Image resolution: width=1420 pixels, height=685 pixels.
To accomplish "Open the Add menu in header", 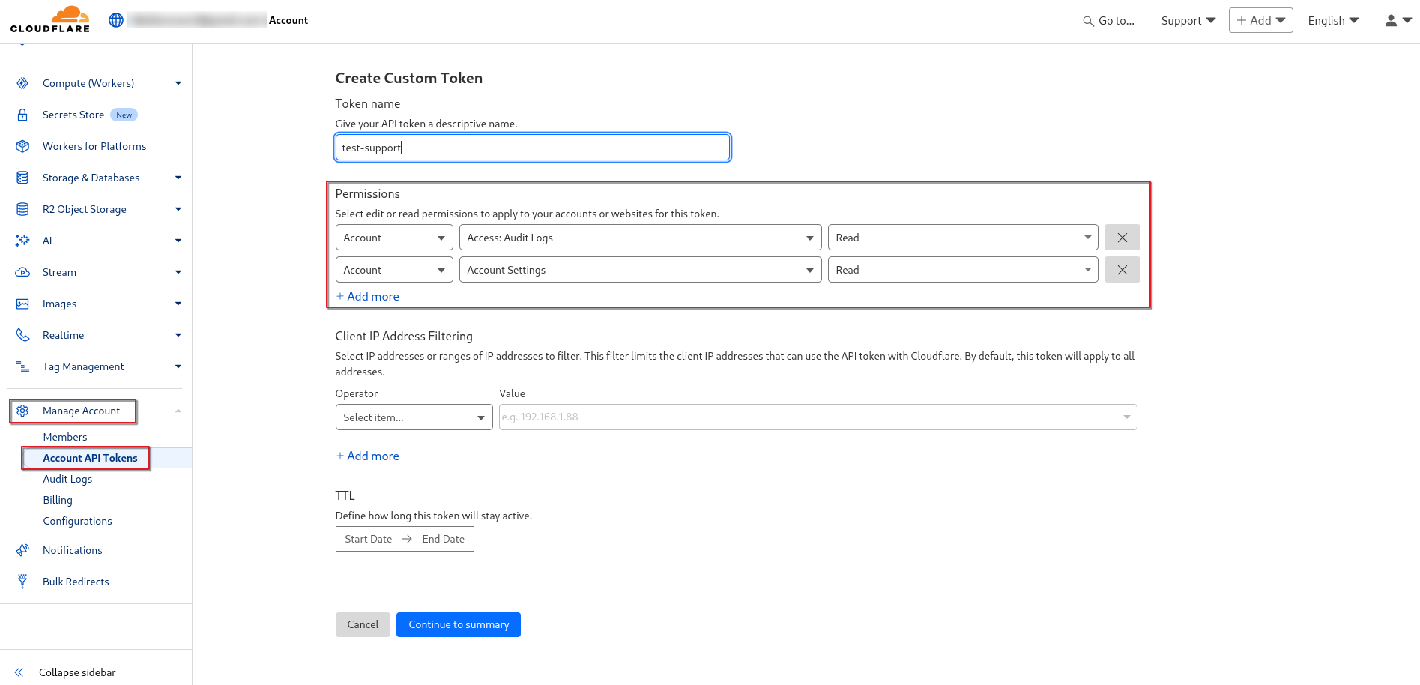I will (1260, 20).
